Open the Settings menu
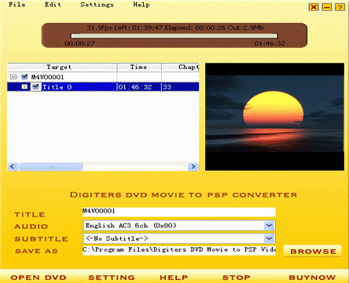This screenshot has width=349, height=283. pos(97,5)
